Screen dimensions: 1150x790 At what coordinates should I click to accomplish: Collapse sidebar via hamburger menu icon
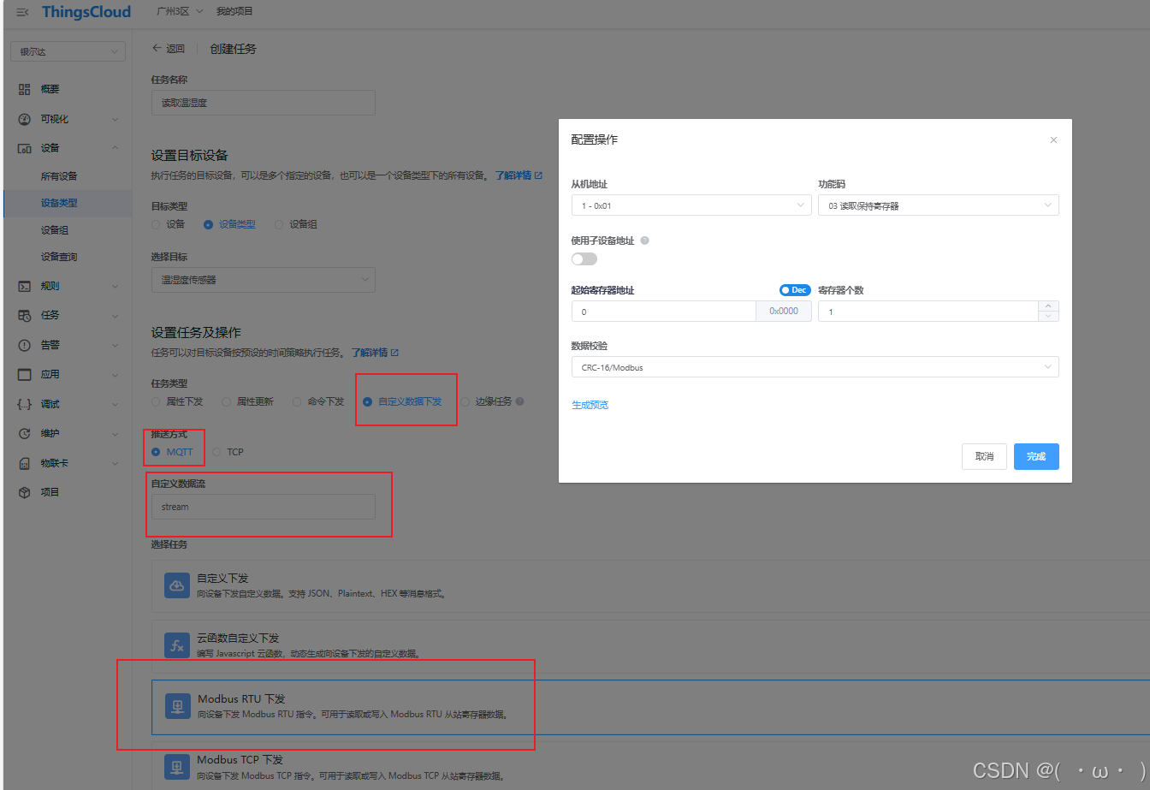coord(22,12)
